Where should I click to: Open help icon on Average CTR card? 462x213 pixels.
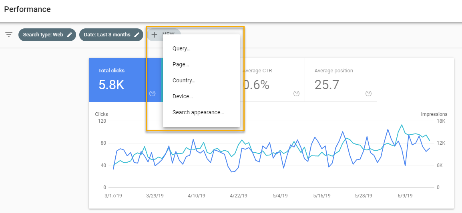[296, 94]
